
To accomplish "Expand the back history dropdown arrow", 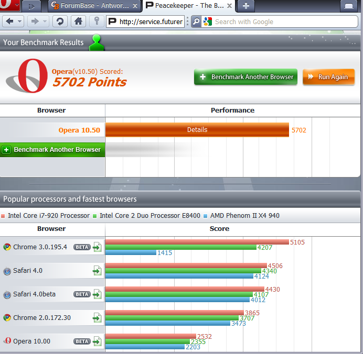I will (20, 21).
